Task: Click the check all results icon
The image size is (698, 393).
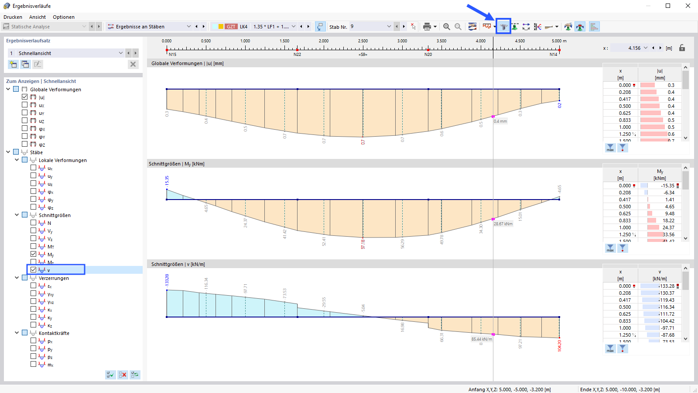Action: tap(110, 375)
